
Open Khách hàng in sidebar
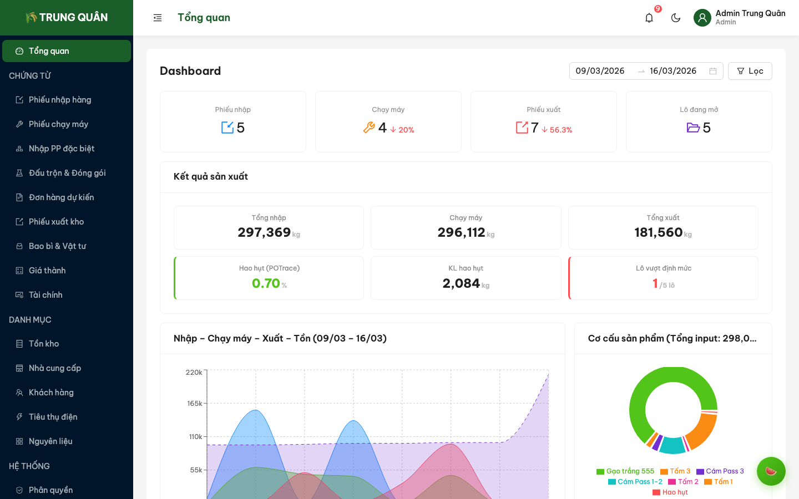(51, 393)
